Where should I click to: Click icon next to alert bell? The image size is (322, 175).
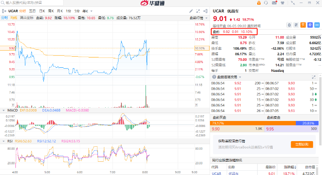point(296,25)
